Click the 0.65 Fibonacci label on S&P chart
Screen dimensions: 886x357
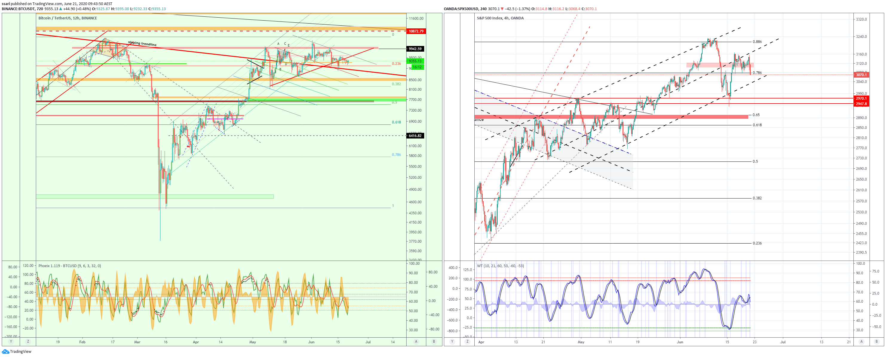756,115
